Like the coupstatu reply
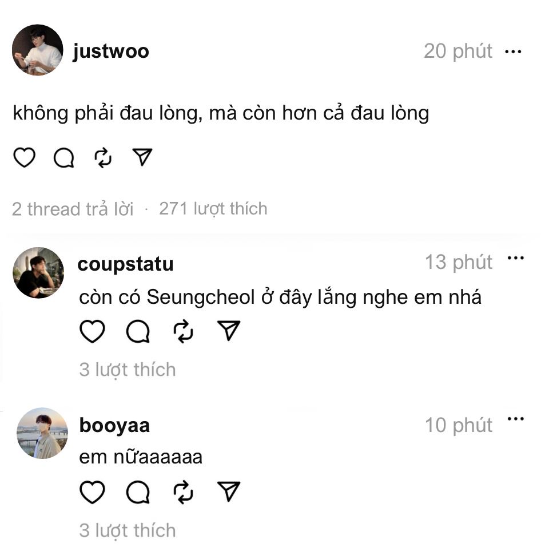Screen dimensions: 541x551 coord(93,331)
